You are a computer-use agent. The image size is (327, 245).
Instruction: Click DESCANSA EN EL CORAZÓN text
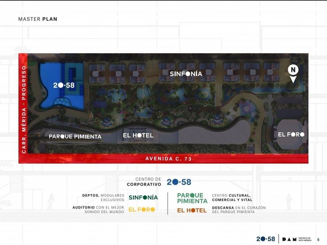tap(239, 210)
